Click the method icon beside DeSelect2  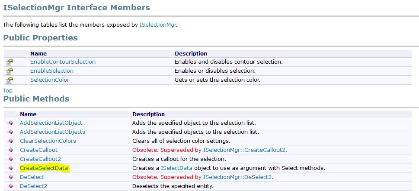[10, 186]
